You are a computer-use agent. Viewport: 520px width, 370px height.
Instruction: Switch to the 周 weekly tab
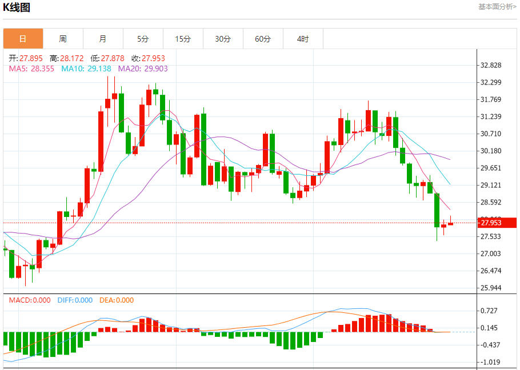tap(63, 39)
